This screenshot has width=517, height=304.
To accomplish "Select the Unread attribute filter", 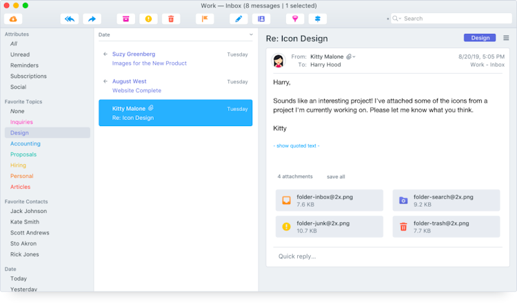I will tap(20, 54).
